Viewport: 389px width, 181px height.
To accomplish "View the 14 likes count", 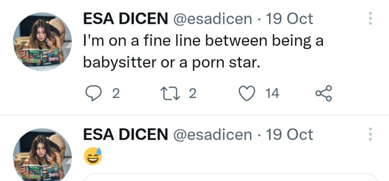I will point(272,94).
